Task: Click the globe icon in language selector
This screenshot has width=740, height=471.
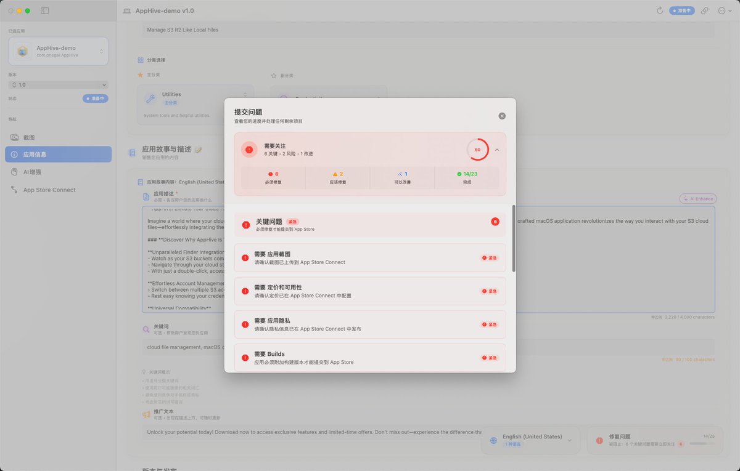Action: coord(493,441)
